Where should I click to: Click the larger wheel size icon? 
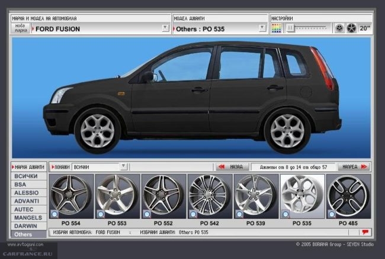click(x=351, y=28)
